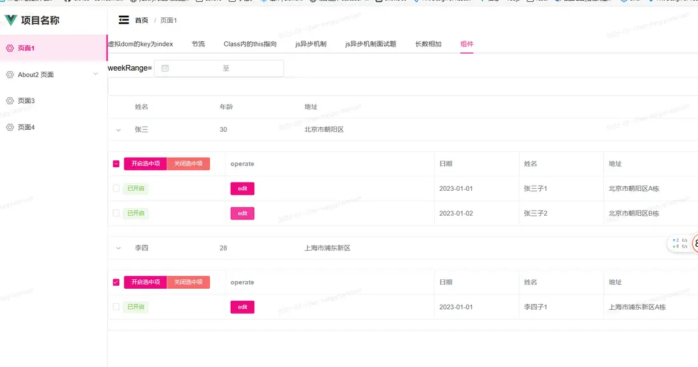Go to 首页 via breadcrumb
Image resolution: width=698 pixels, height=367 pixels.
(142, 20)
